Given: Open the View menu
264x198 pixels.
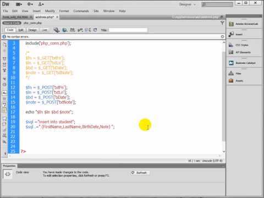Looking at the screenshot, I should 25,11.
